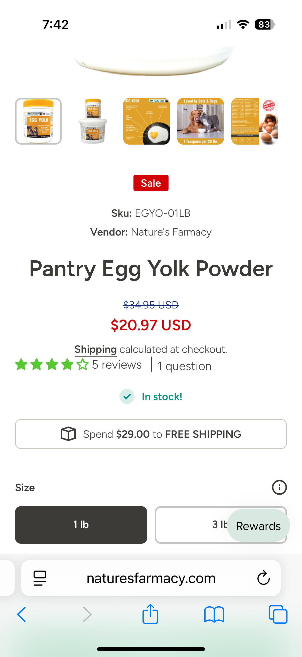The width and height of the screenshot is (302, 657).
Task: Tap the Safari forward arrow
Action: point(87,614)
